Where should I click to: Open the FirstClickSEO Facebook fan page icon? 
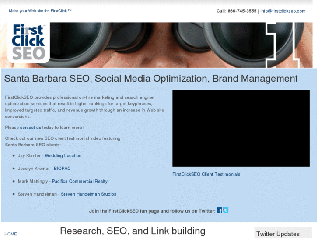pos(219,210)
